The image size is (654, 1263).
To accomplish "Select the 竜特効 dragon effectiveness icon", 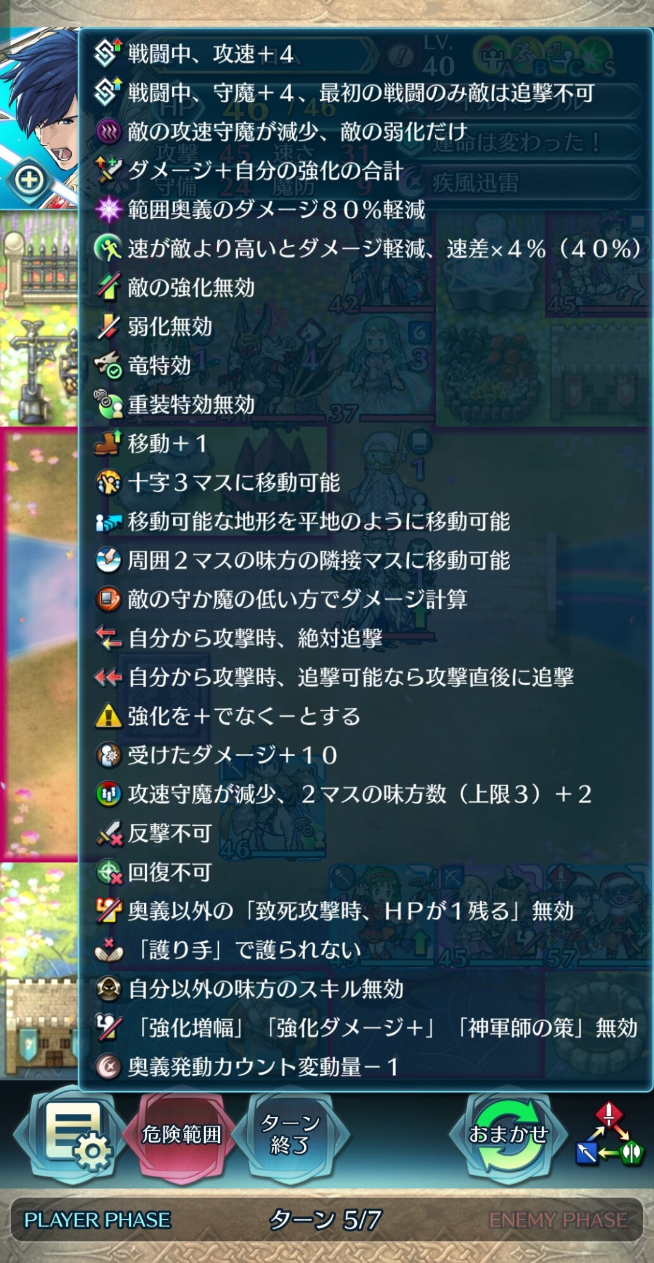I will [x=108, y=366].
